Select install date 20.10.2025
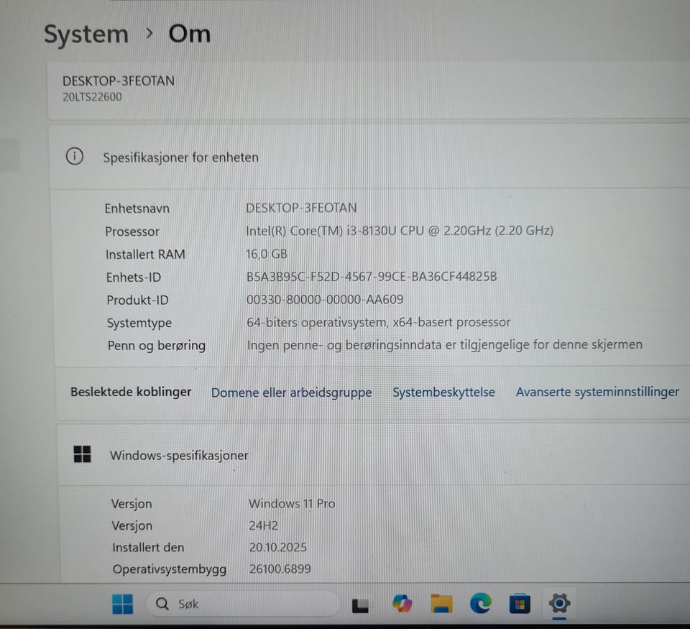The image size is (690, 629). coord(278,547)
